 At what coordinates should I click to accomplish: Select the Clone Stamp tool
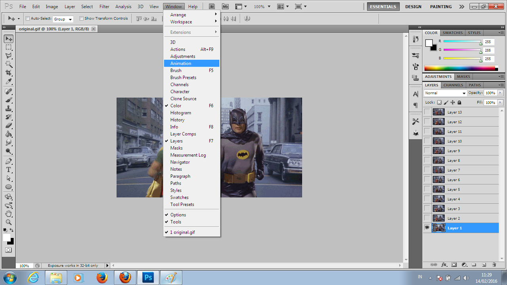tap(9, 109)
